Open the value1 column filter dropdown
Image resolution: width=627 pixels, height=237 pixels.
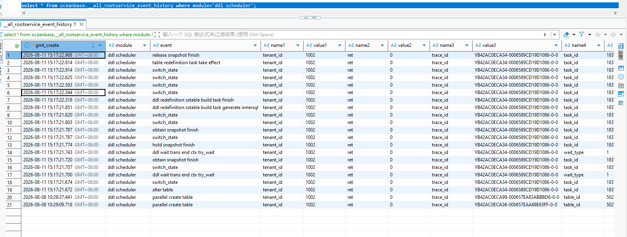[340, 46]
